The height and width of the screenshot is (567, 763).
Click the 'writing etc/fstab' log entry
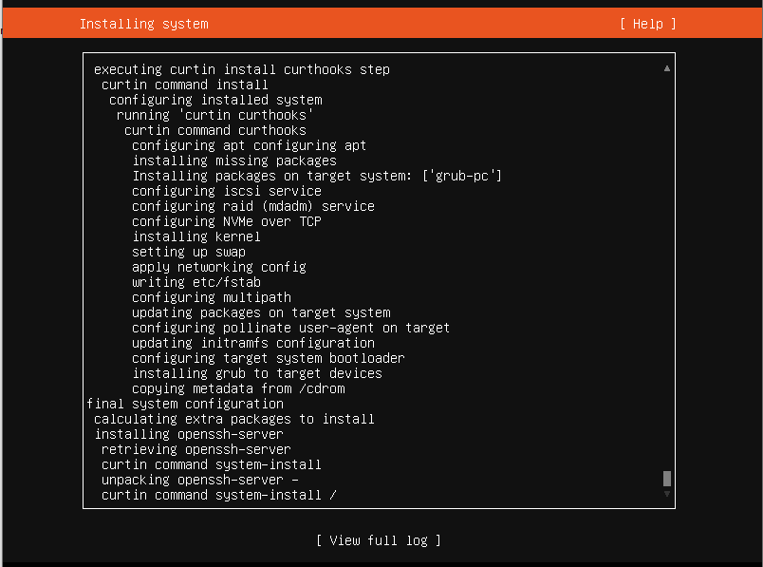[196, 282]
